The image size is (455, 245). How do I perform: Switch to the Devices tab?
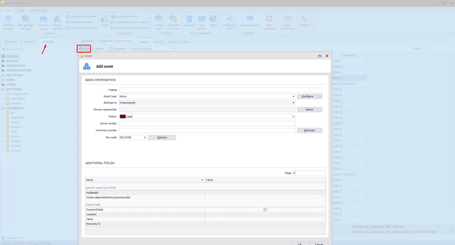tap(11, 42)
